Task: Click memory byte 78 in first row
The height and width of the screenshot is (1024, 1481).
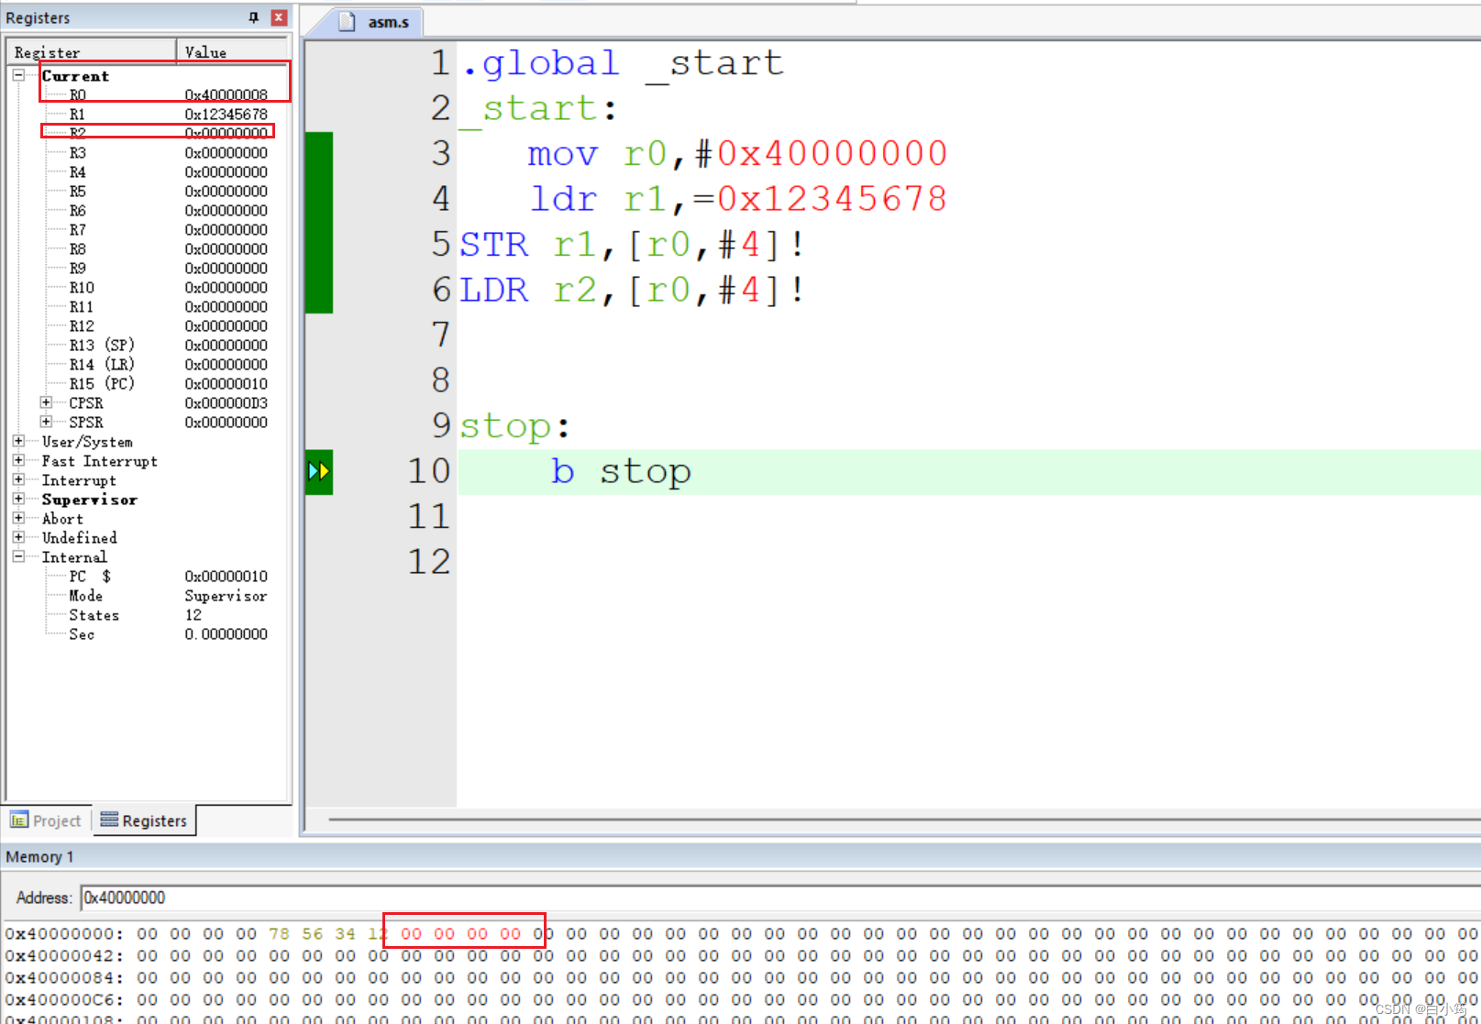Action: tap(279, 934)
